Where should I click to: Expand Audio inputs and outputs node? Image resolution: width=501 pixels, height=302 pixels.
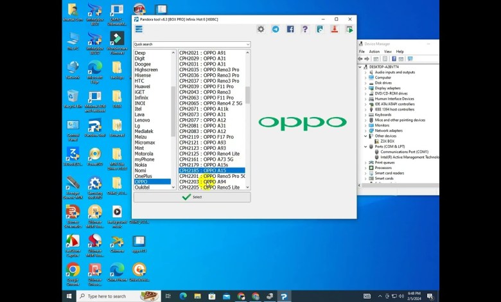pyautogui.click(x=365, y=73)
